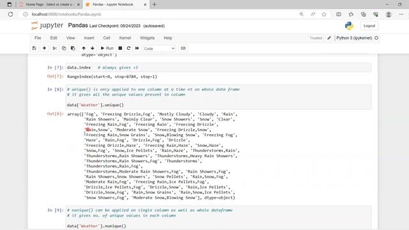This screenshot has width=409, height=230.
Task: Open the cell type Code dropdown
Action: point(159,49)
